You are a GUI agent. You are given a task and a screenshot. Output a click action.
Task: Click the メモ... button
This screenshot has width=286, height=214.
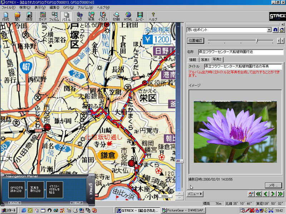click(x=273, y=185)
